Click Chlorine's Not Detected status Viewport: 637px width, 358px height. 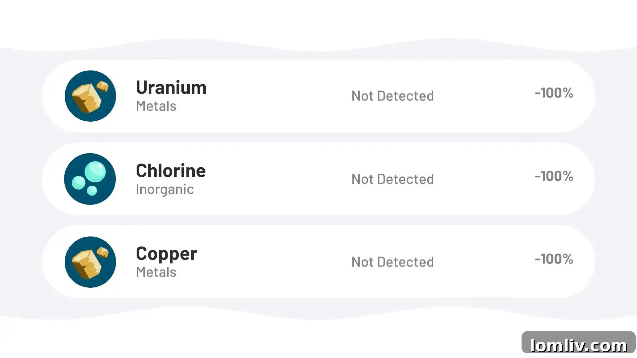392,179
